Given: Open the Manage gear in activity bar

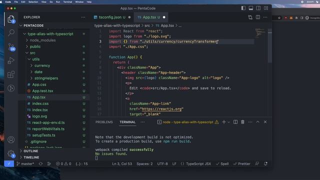Looking at the screenshot, I should pyautogui.click(x=11, y=153).
